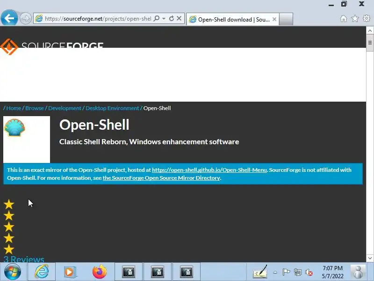Screen dimensions: 374x281
Task: Open Action Center flag icon
Action: pos(286,272)
